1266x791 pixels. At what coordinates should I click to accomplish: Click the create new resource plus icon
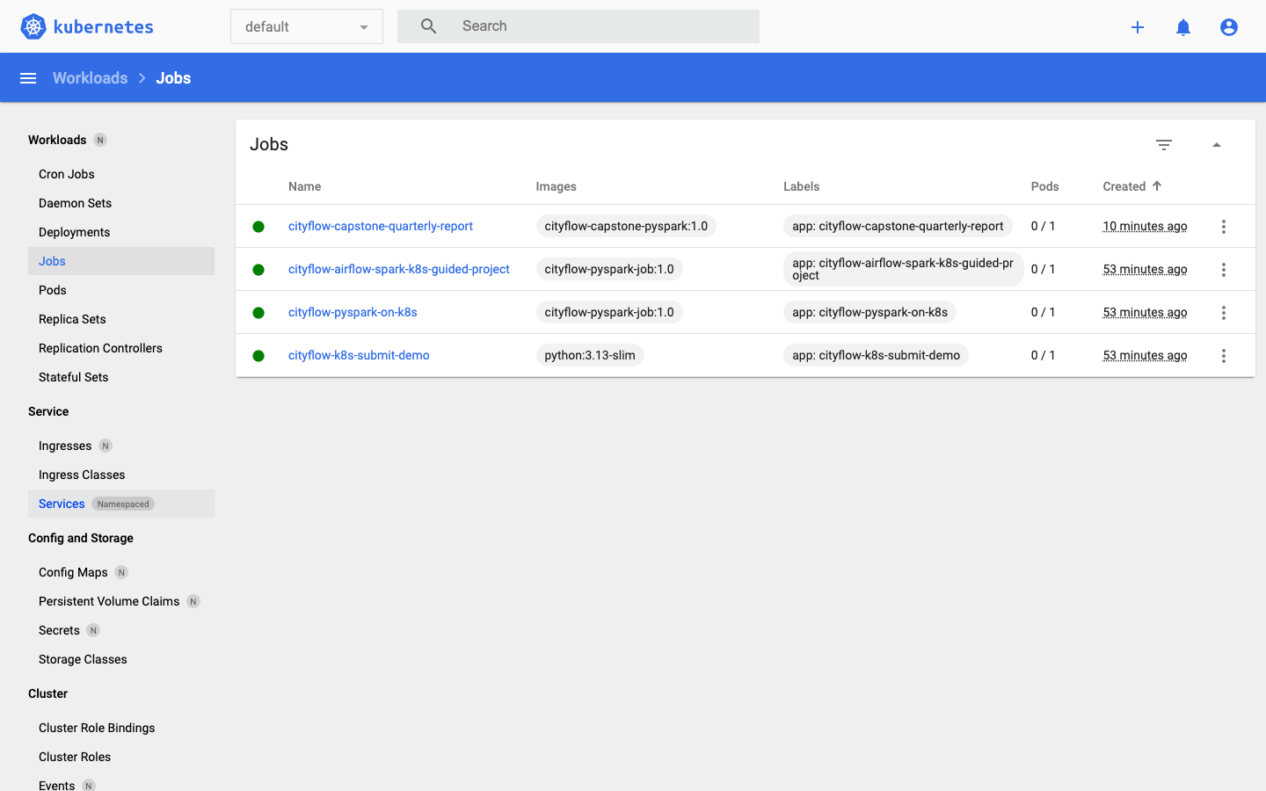point(1138,27)
